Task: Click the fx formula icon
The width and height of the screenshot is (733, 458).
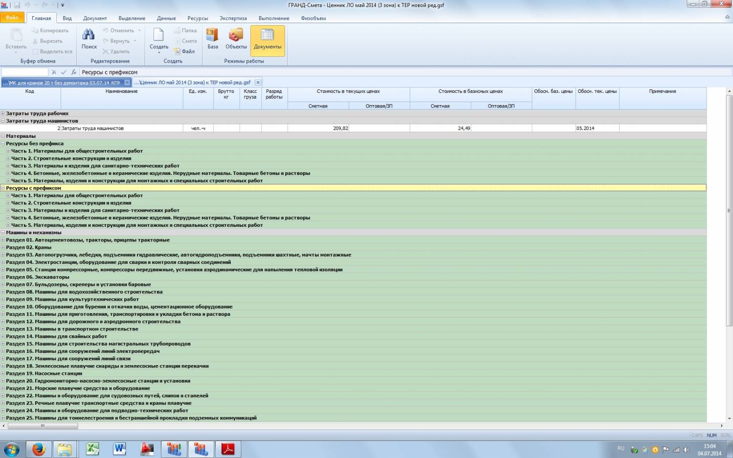Action: 73,72
